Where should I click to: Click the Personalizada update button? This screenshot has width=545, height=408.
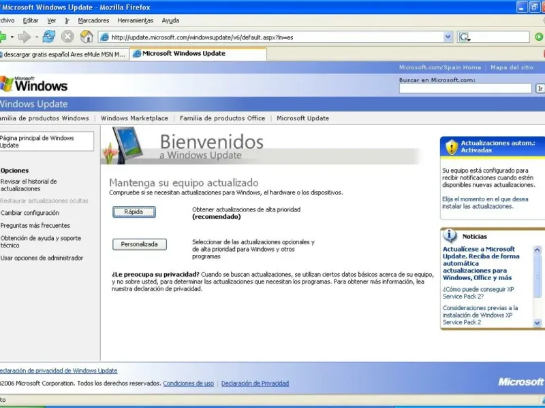pos(140,244)
